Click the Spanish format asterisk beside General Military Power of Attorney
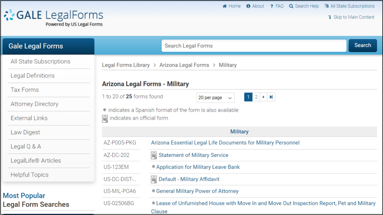This screenshot has height=215, width=383. point(153,191)
